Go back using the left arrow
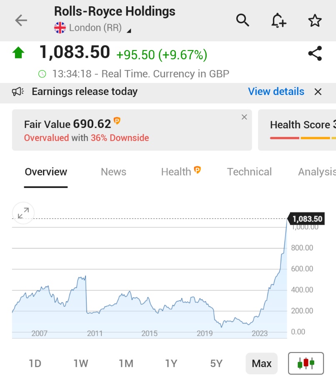This screenshot has width=336, height=383. pyautogui.click(x=21, y=20)
